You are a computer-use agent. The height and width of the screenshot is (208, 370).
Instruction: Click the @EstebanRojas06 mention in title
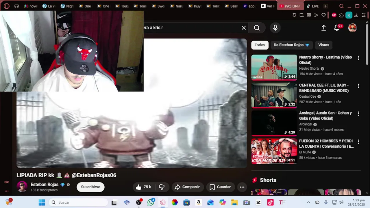[94, 175]
